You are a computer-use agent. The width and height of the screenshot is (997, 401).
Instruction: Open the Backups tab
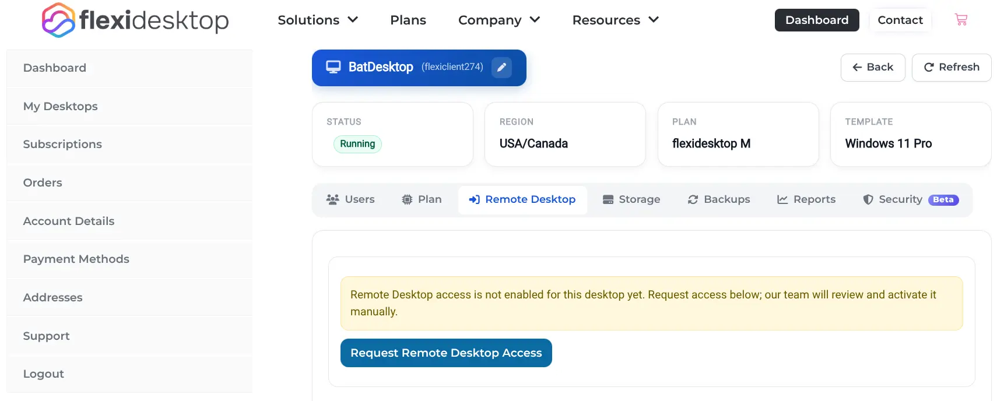(719, 199)
